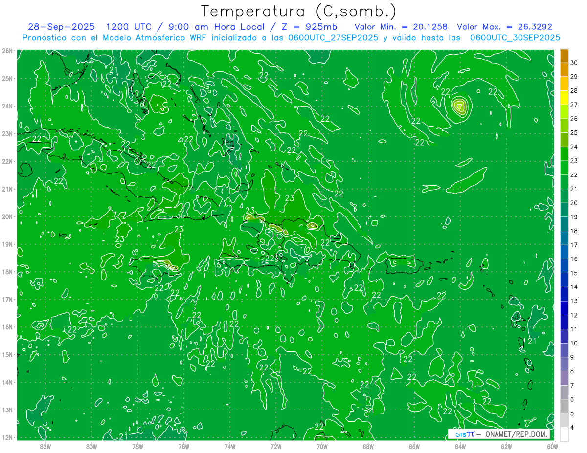Image resolution: width=587 pixels, height=453 pixels.
Task: Click the pressure level "Z = 925mb"
Action: pyautogui.click(x=309, y=27)
